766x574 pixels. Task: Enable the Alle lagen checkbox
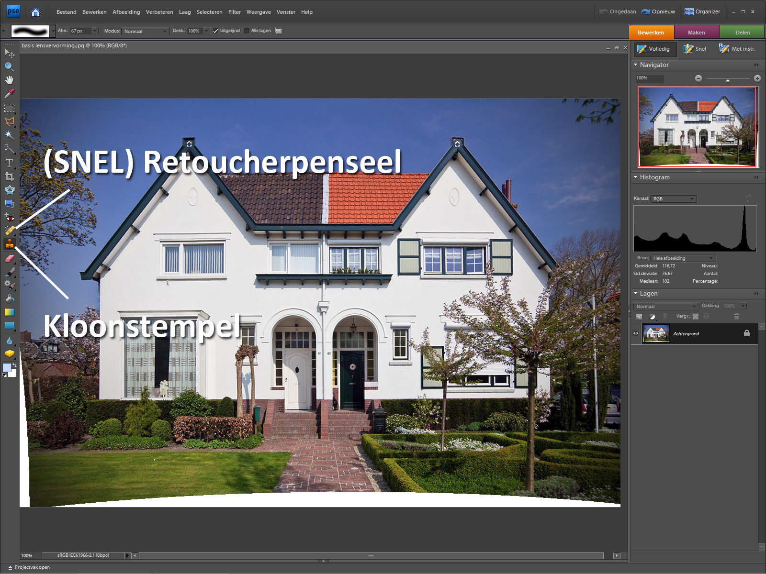247,31
